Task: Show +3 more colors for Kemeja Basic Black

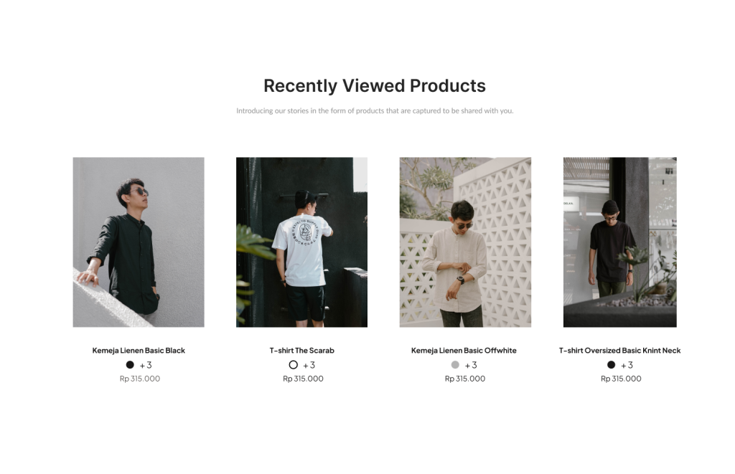Action: click(146, 365)
